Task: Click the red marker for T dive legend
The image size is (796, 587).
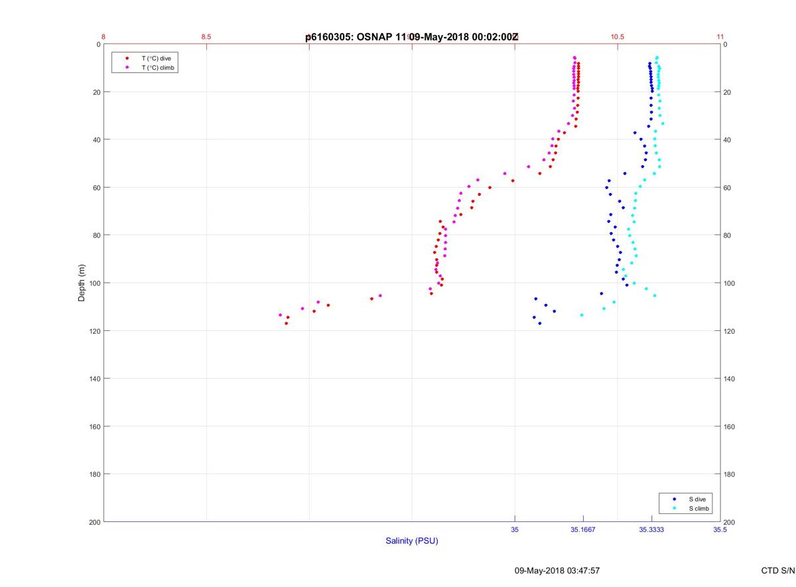Action: [x=127, y=58]
